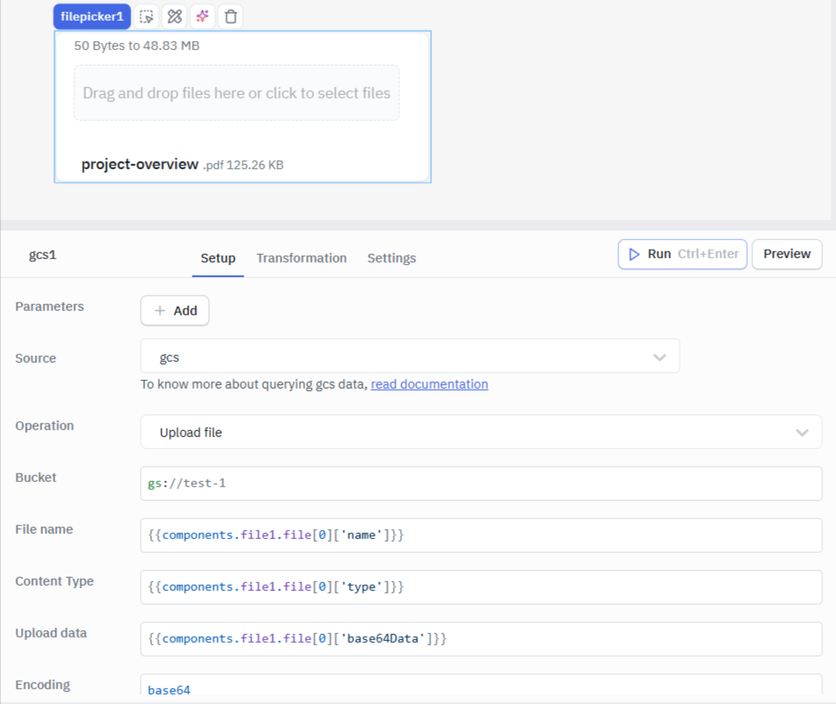Open the Settings tab for gcs1

391,257
